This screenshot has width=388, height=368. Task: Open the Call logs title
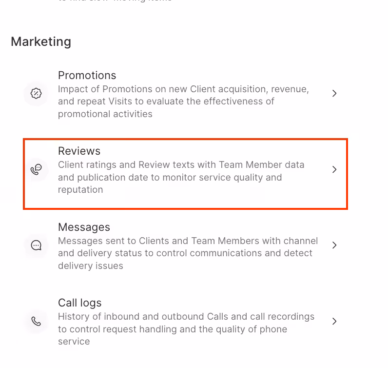pyautogui.click(x=79, y=303)
